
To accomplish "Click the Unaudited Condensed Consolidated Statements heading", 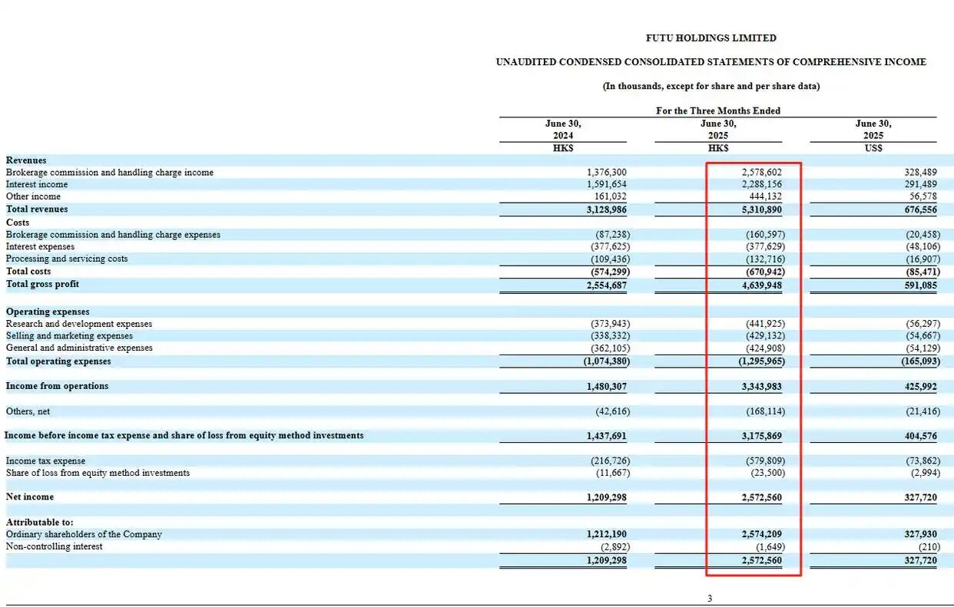I will pos(711,62).
